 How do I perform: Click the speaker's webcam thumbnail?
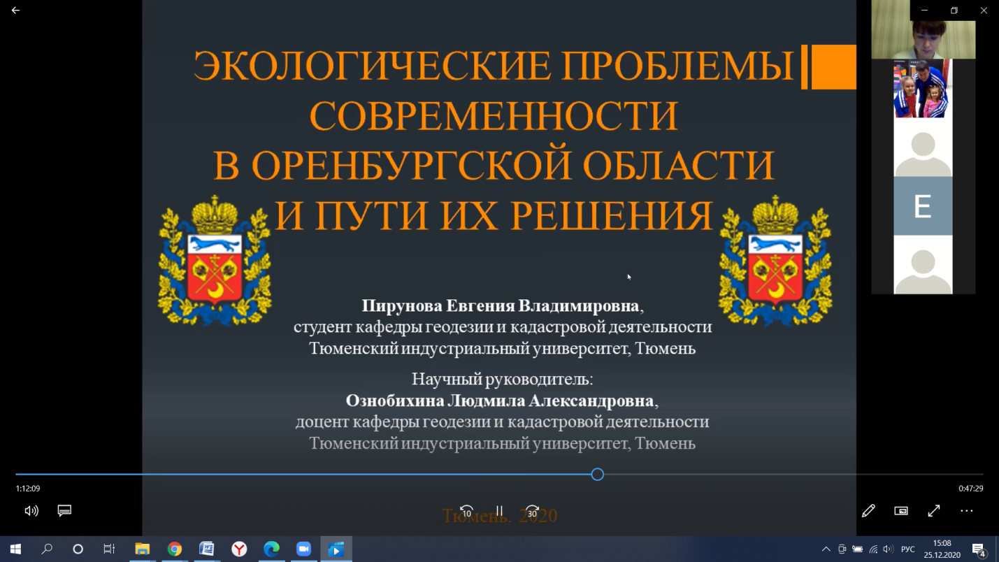(923, 29)
